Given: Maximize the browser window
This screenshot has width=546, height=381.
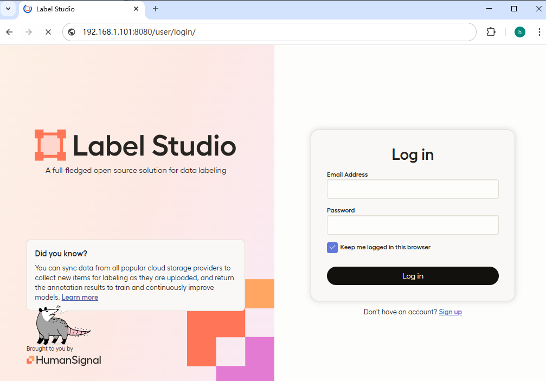Looking at the screenshot, I should (x=514, y=9).
